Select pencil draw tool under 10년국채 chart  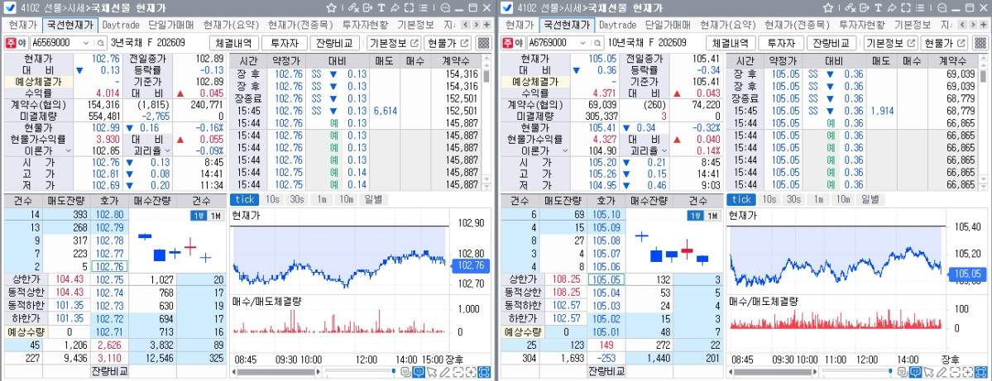942,372
